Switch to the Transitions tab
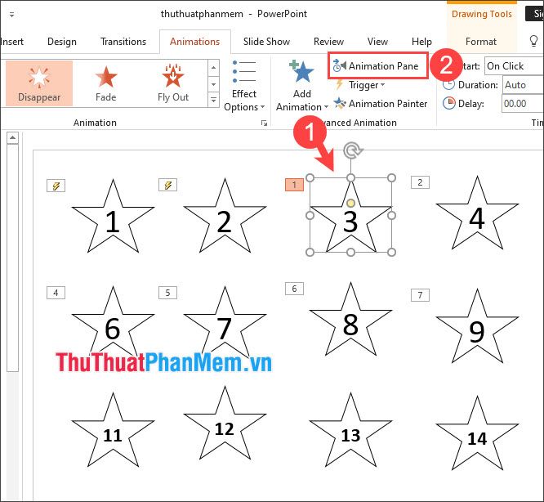 [123, 42]
